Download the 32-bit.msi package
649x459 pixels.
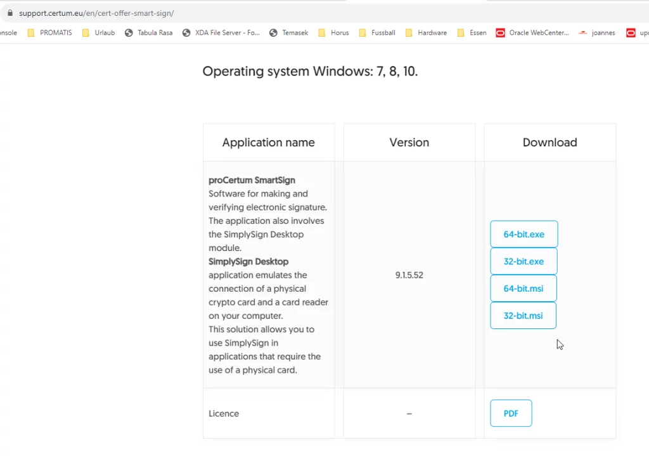coord(523,315)
